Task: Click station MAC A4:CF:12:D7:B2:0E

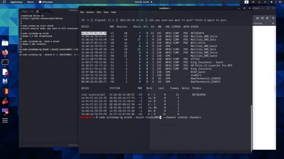Action: click(122, 114)
